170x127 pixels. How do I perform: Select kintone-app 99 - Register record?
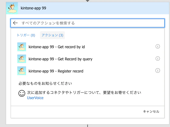pos(56,71)
